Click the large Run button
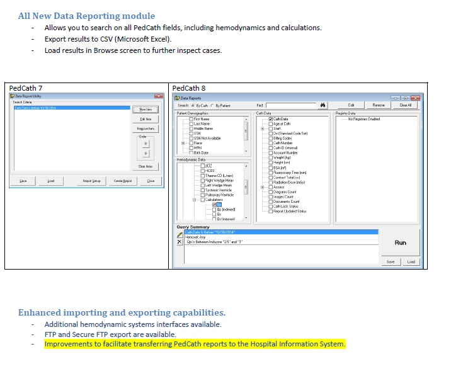The image size is (468, 371). pyautogui.click(x=401, y=243)
